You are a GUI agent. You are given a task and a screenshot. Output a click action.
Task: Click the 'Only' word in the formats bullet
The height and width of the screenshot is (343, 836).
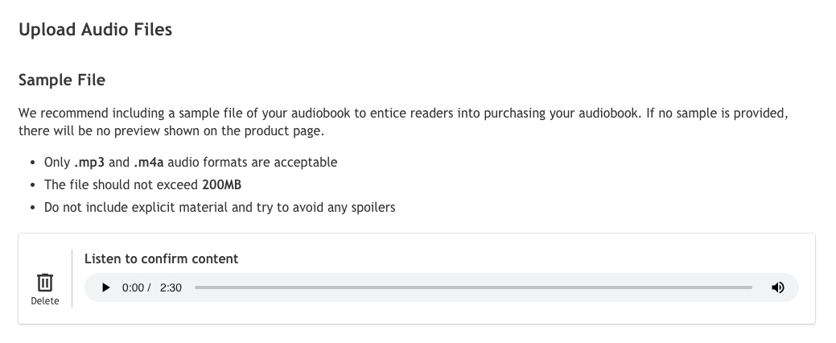pos(57,162)
